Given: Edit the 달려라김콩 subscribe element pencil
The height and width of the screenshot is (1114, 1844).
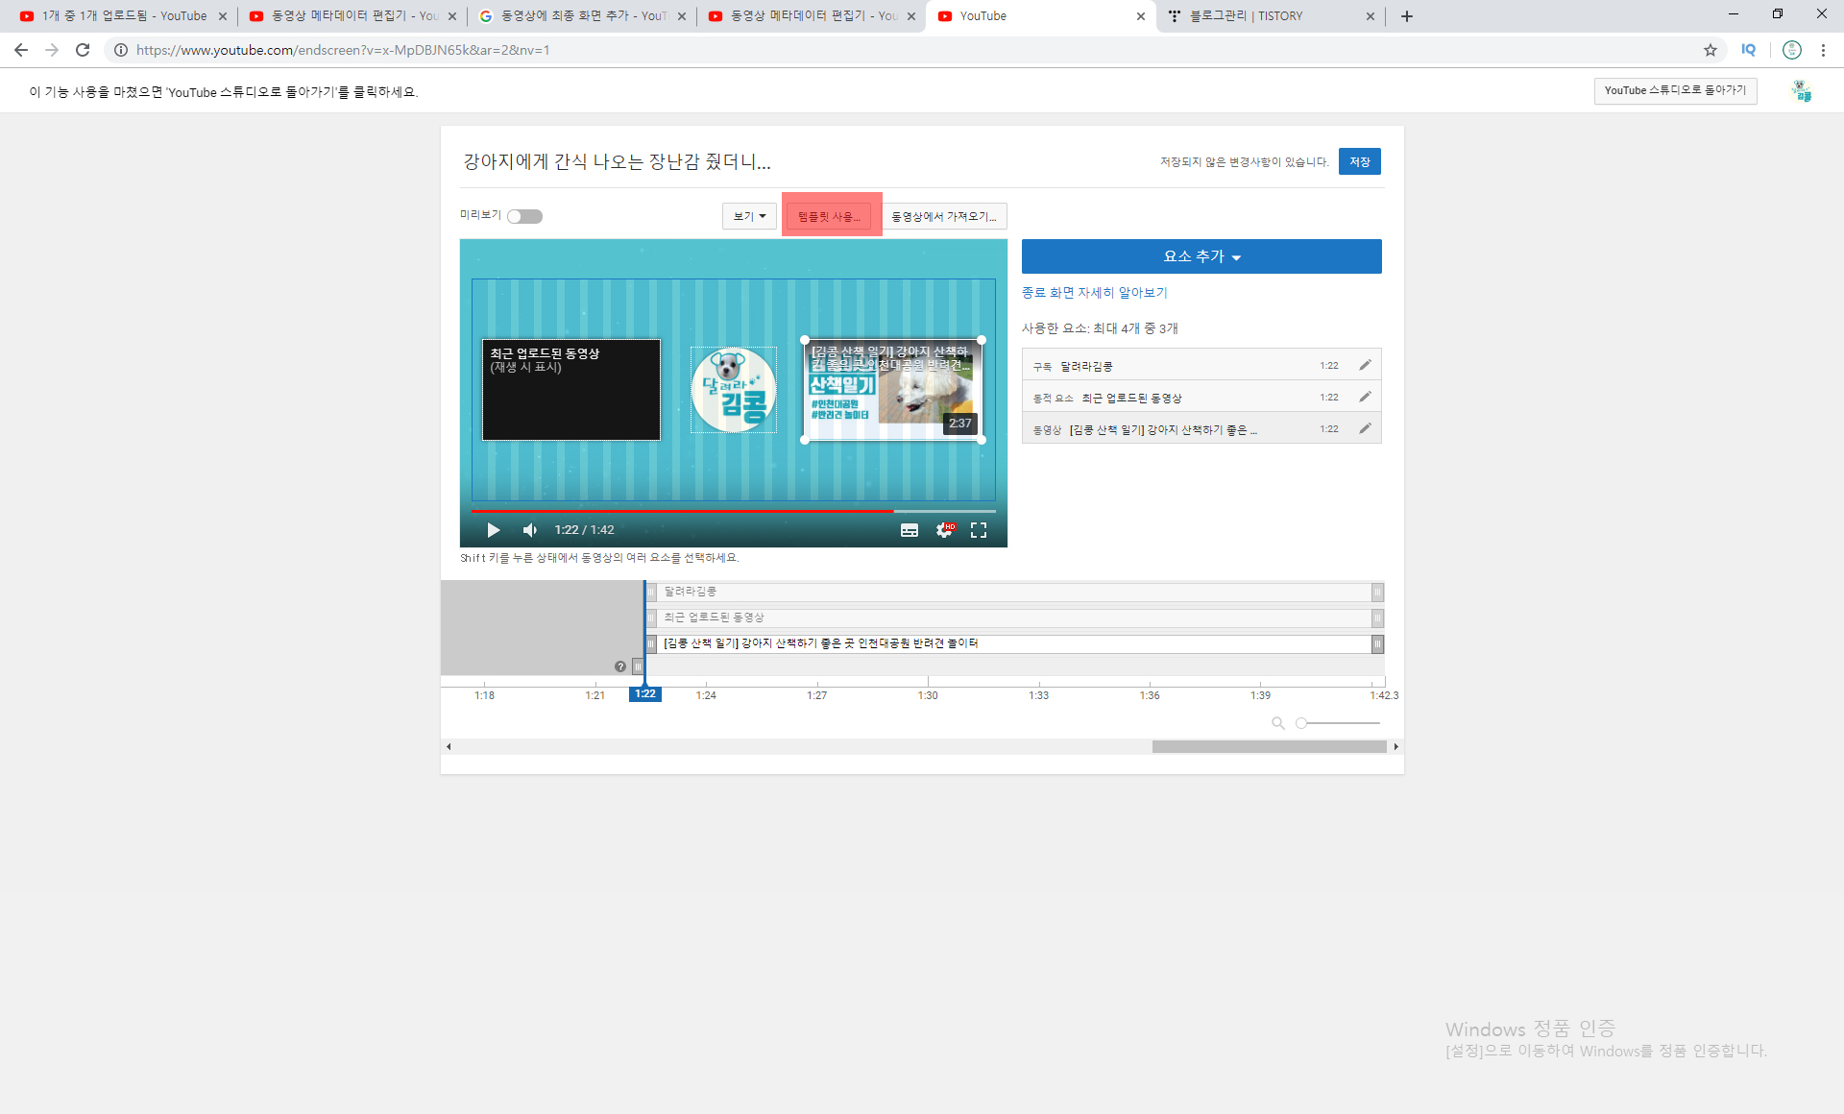Looking at the screenshot, I should (x=1365, y=365).
